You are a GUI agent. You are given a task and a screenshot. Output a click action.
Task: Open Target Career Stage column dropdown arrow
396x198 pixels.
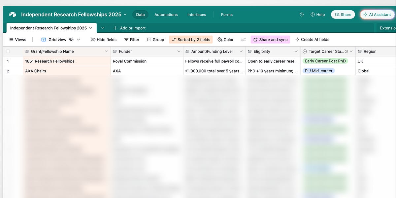[x=351, y=51]
